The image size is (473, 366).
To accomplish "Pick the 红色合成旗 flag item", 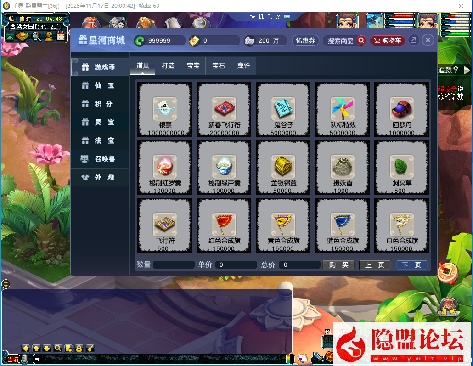I will click(224, 224).
